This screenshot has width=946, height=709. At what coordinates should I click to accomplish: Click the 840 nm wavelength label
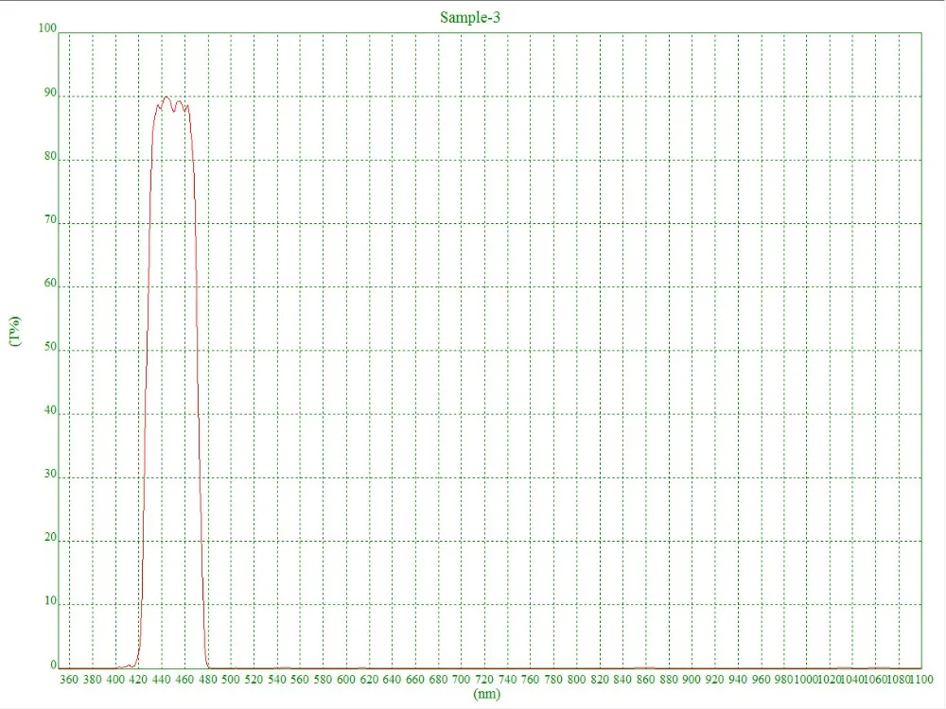pos(622,680)
